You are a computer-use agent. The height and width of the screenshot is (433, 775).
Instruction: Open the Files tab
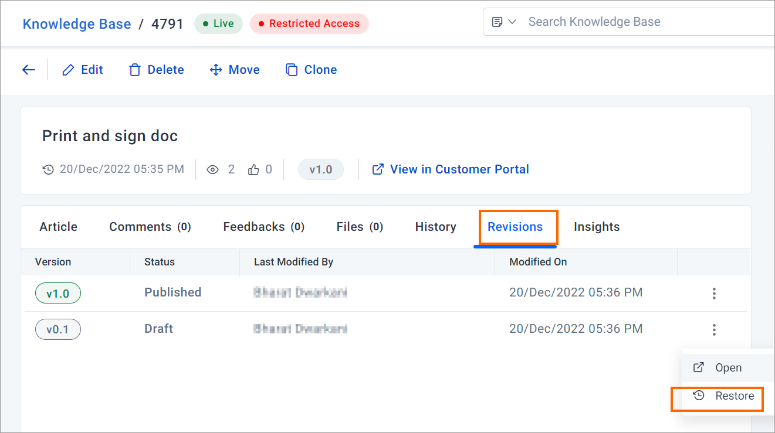point(360,227)
